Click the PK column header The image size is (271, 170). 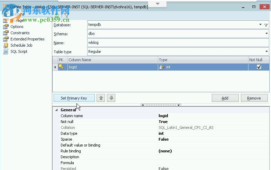pyautogui.click(x=63, y=60)
